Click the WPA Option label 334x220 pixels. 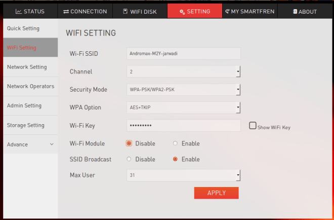[86, 107]
